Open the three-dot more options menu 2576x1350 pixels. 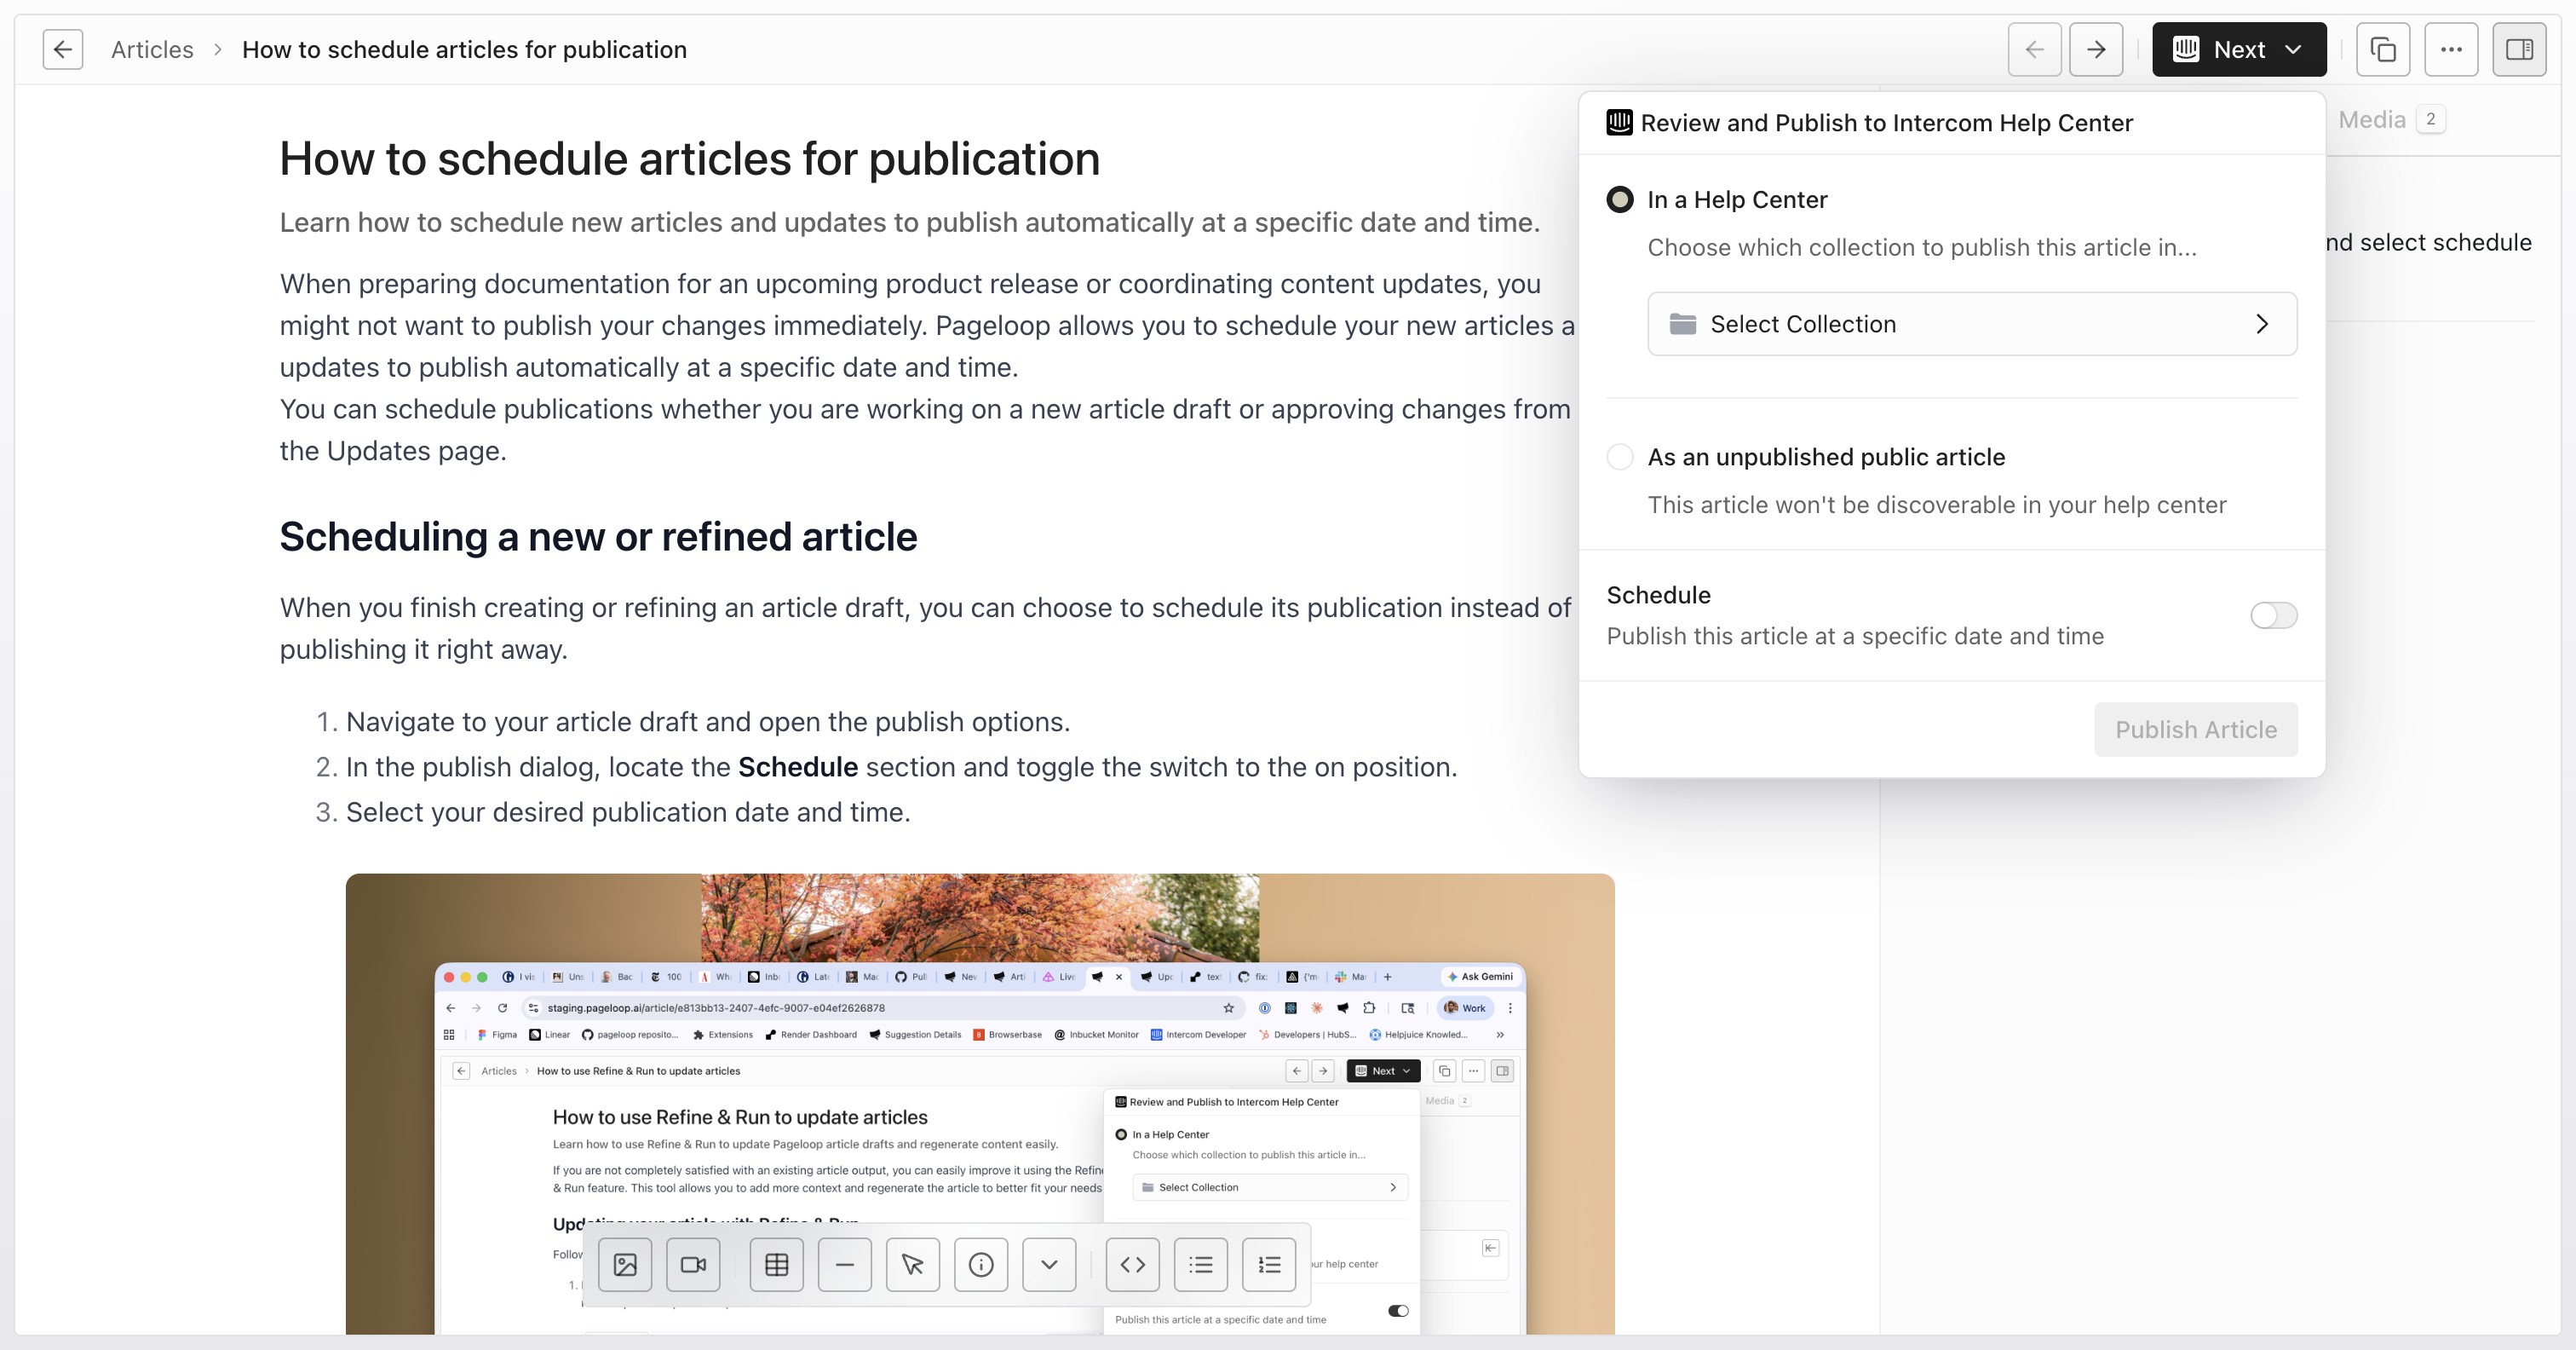pyautogui.click(x=2451, y=49)
